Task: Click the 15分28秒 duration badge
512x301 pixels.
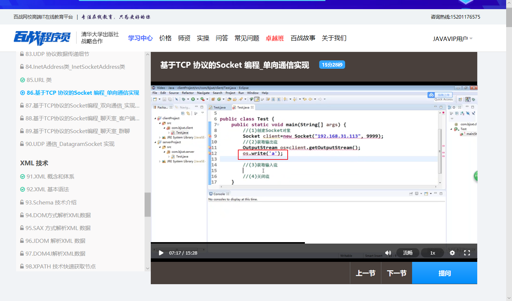Action: click(x=332, y=65)
